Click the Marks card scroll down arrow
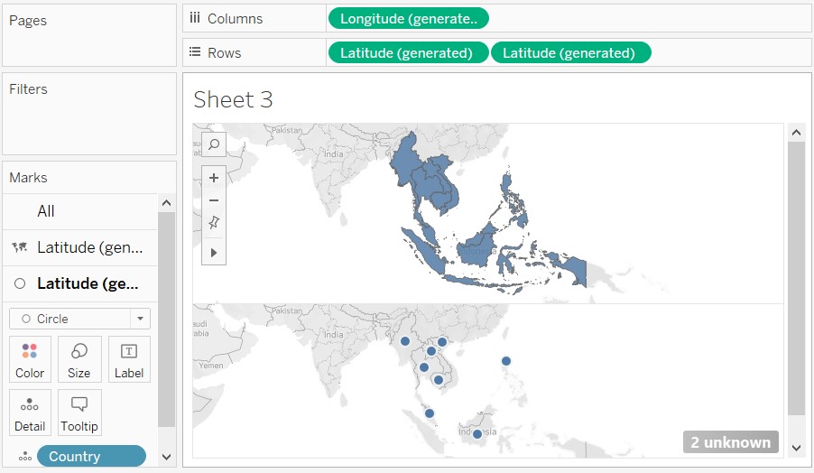The width and height of the screenshot is (814, 473). point(166,457)
